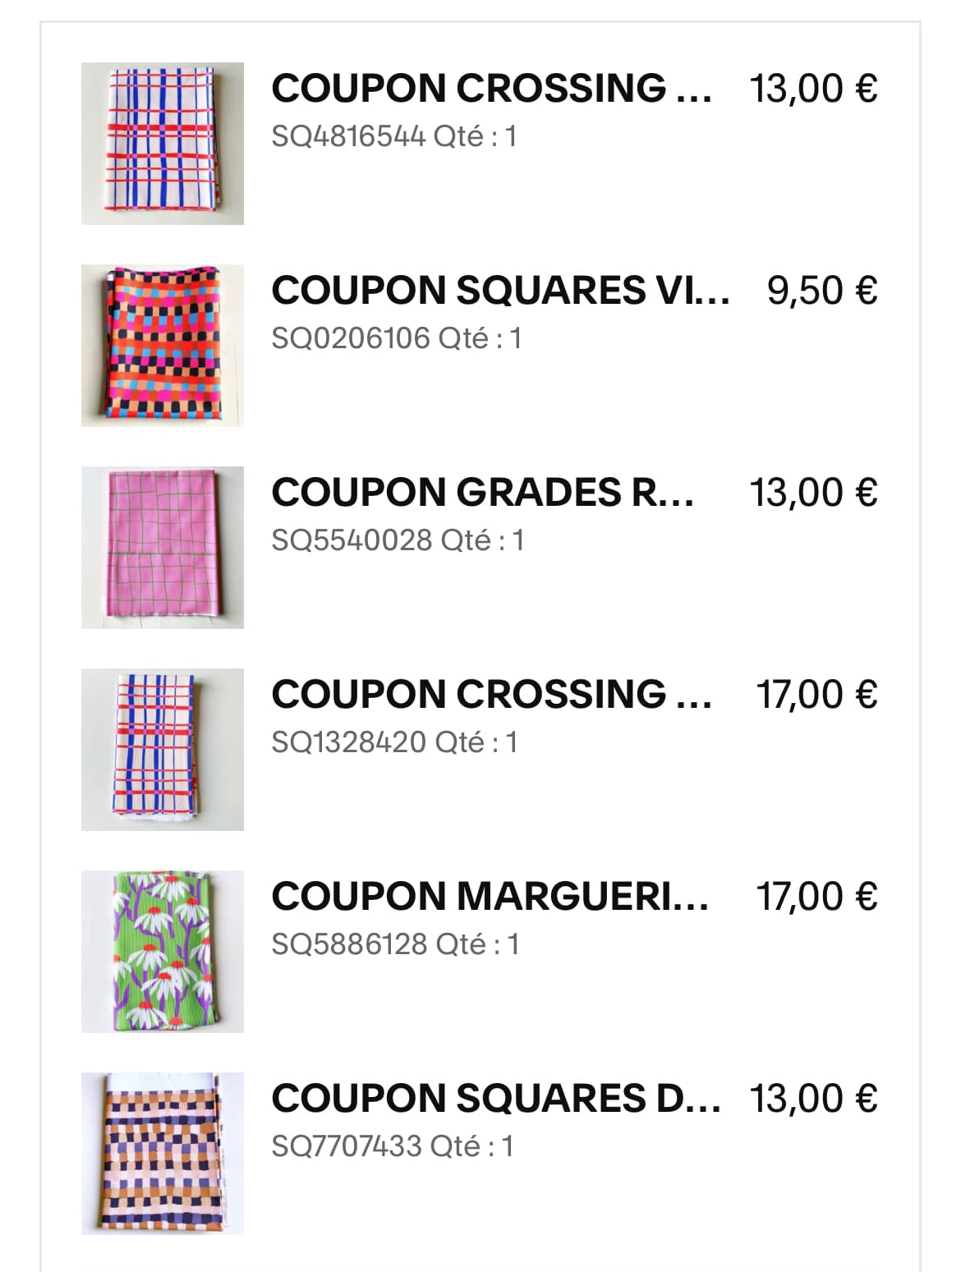Click the SKU text SQ1328420 Qté : 1
The height and width of the screenshot is (1272, 961).
pyautogui.click(x=394, y=742)
